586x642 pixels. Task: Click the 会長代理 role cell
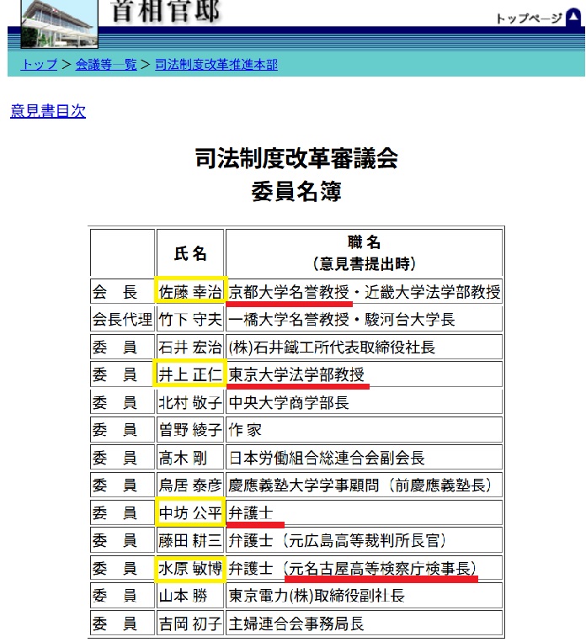click(123, 319)
